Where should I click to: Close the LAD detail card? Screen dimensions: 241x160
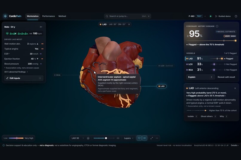coord(235,88)
